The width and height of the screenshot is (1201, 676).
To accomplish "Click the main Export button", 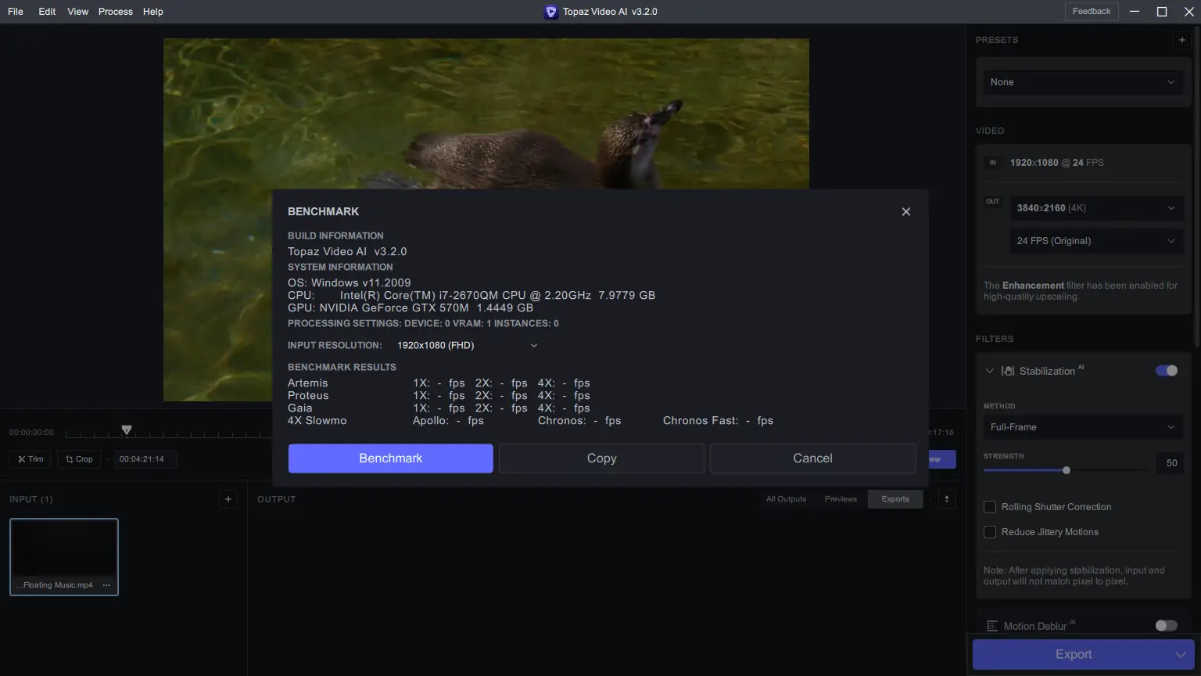I will click(1074, 654).
